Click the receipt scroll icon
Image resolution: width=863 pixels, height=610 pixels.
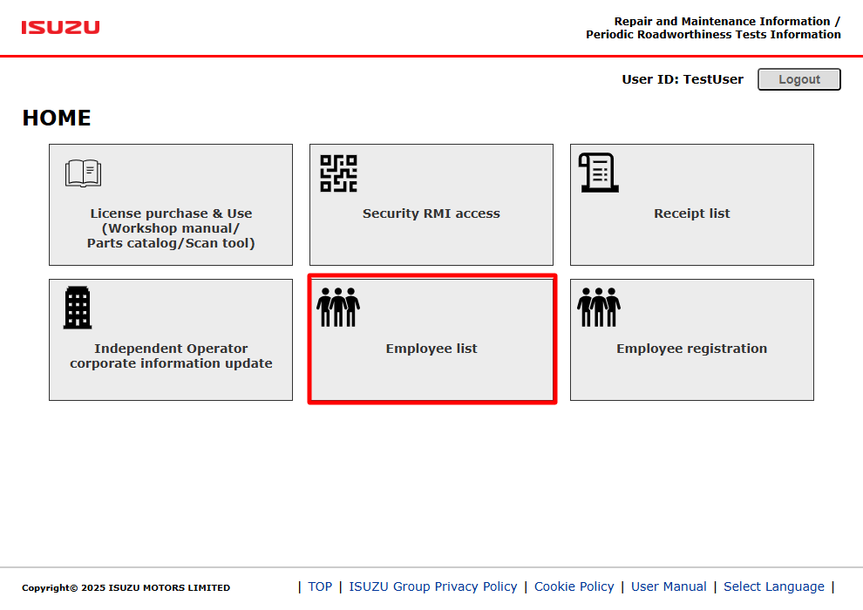tap(598, 173)
